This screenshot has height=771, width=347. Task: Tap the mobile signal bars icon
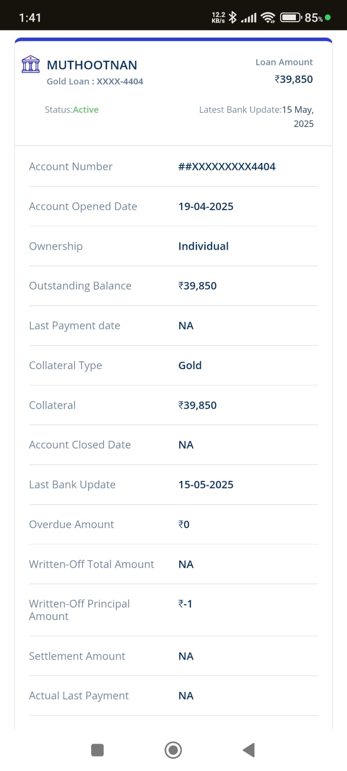[x=249, y=18]
